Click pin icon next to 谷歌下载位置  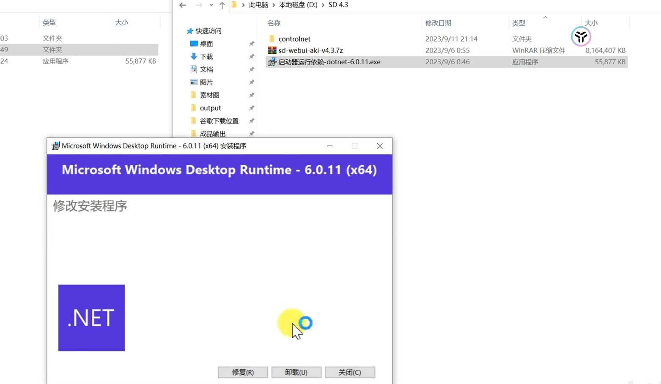(252, 121)
